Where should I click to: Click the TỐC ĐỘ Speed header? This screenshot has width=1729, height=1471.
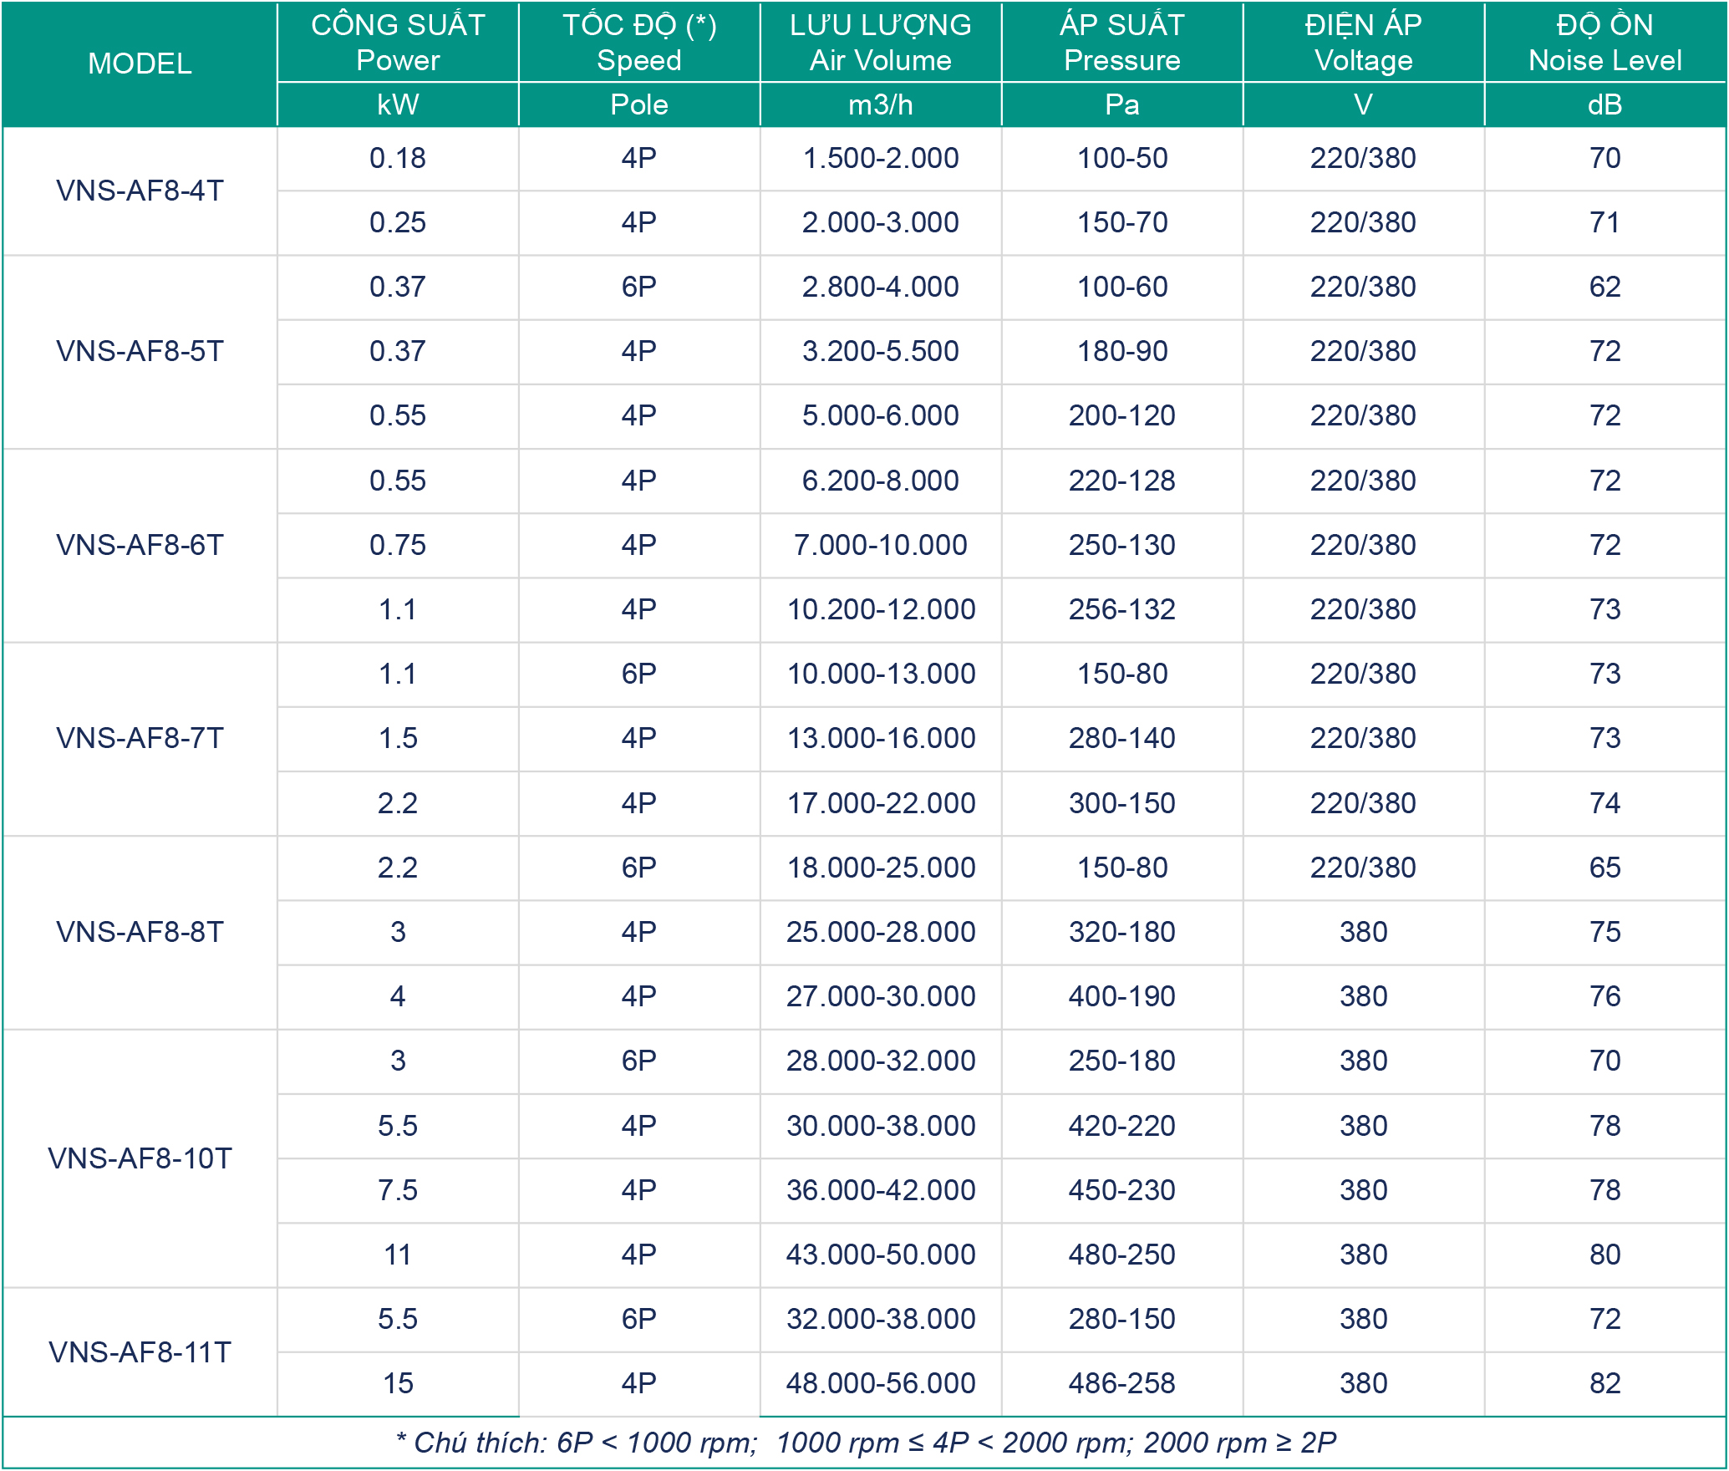639,43
